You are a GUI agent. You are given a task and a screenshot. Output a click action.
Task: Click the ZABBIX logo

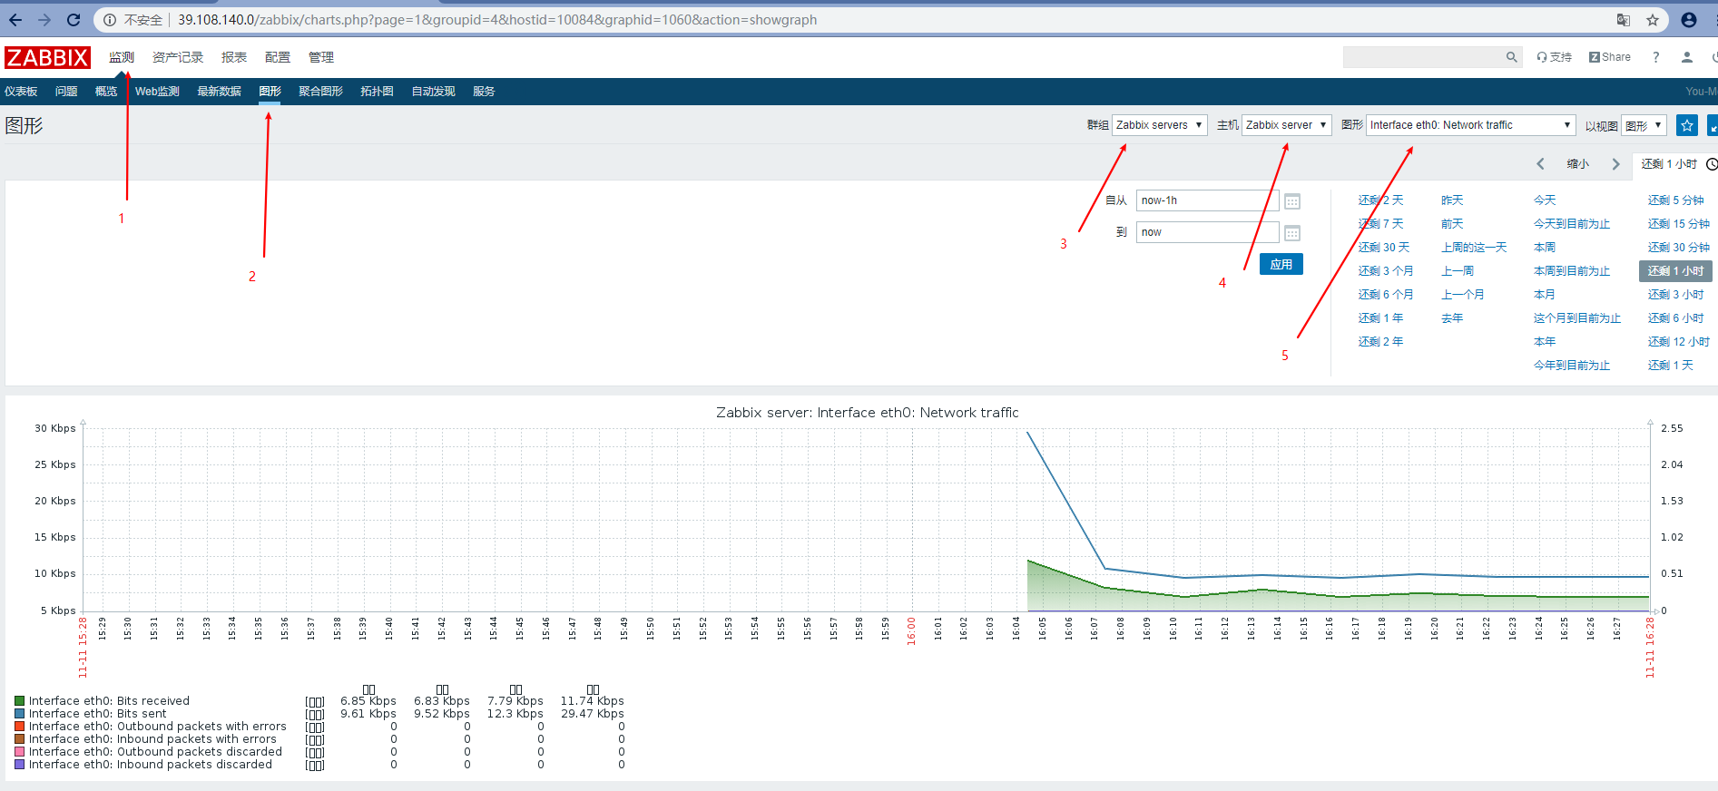[47, 58]
